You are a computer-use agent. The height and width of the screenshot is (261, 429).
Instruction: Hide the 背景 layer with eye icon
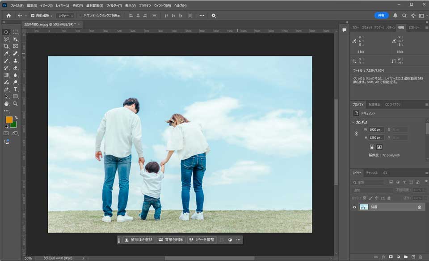pyautogui.click(x=354, y=207)
